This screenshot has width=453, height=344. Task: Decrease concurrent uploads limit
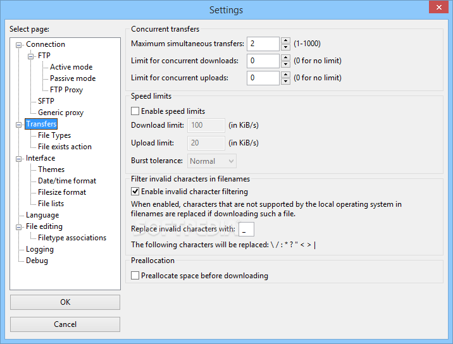pyautogui.click(x=285, y=81)
